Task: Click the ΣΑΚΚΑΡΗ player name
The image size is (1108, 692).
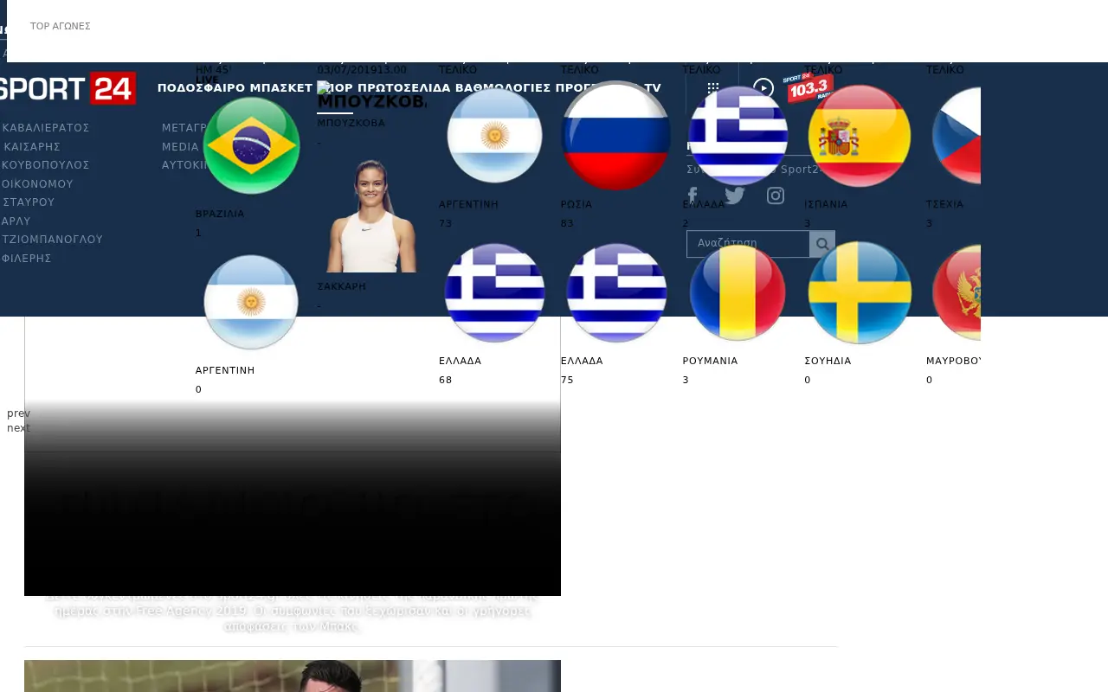Action: [x=342, y=285]
